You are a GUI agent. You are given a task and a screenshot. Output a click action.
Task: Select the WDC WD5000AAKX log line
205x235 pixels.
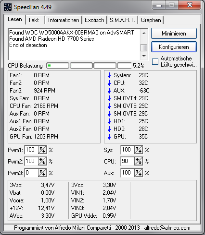coord(72,33)
